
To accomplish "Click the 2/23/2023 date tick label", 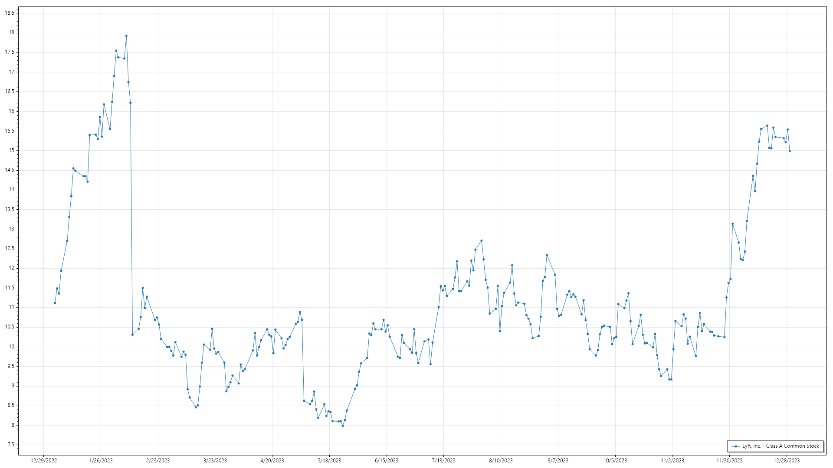I will (158, 460).
